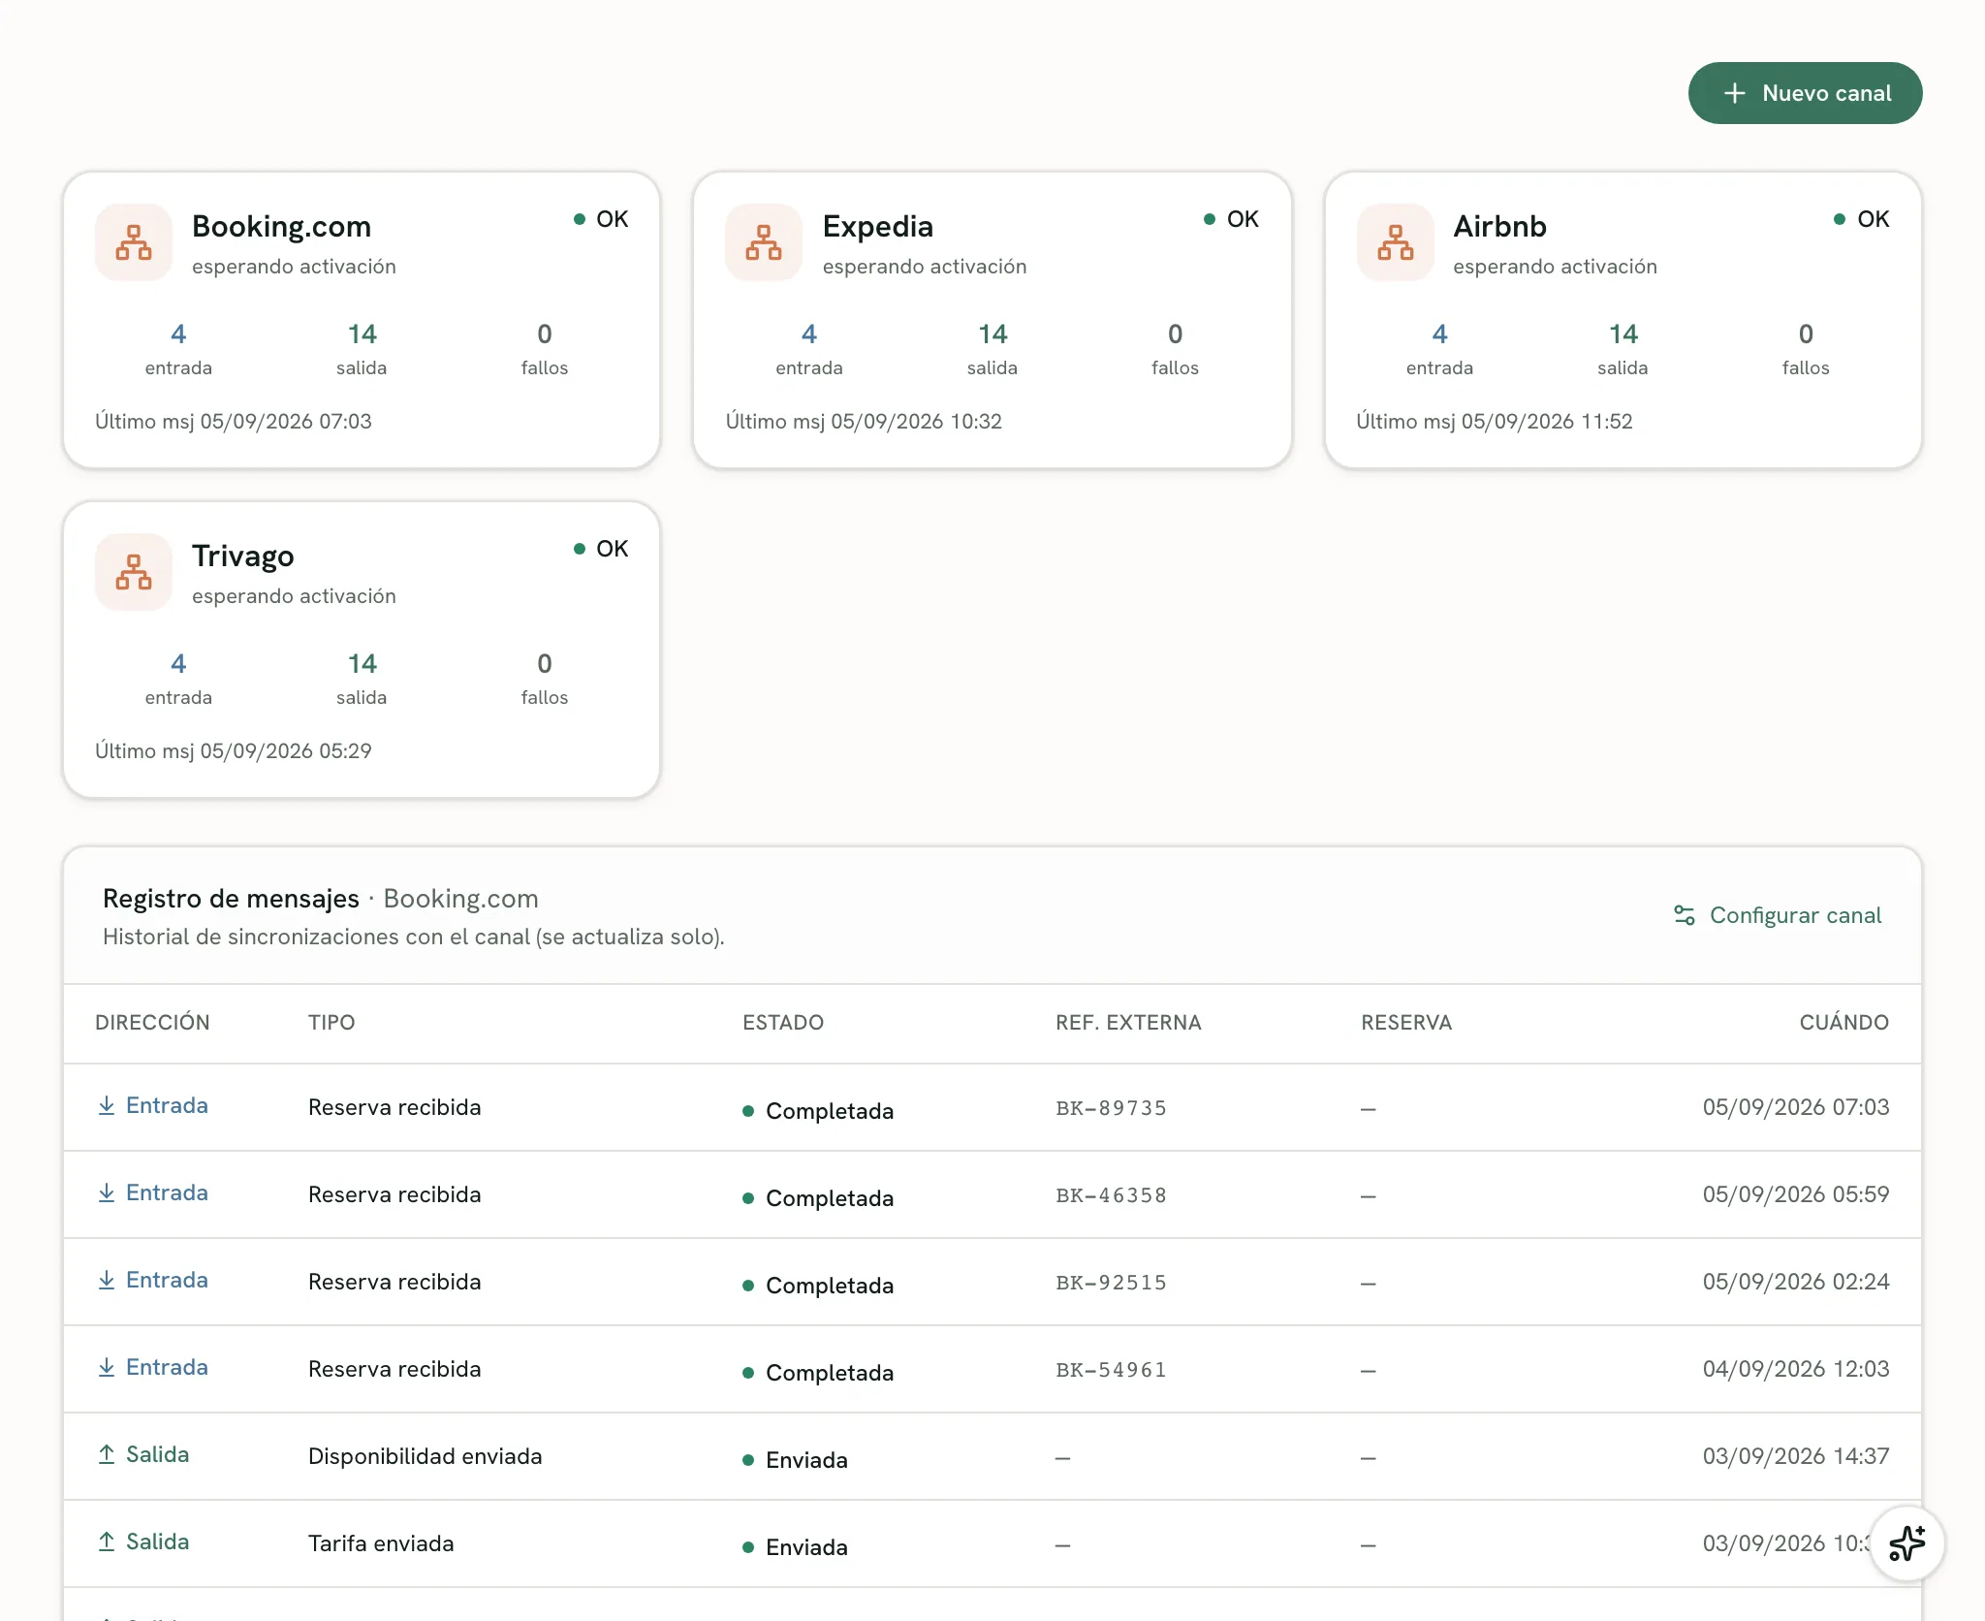Open the sparkle assistant floating button
Screen dimensions: 1985x1621
pos(1906,1543)
